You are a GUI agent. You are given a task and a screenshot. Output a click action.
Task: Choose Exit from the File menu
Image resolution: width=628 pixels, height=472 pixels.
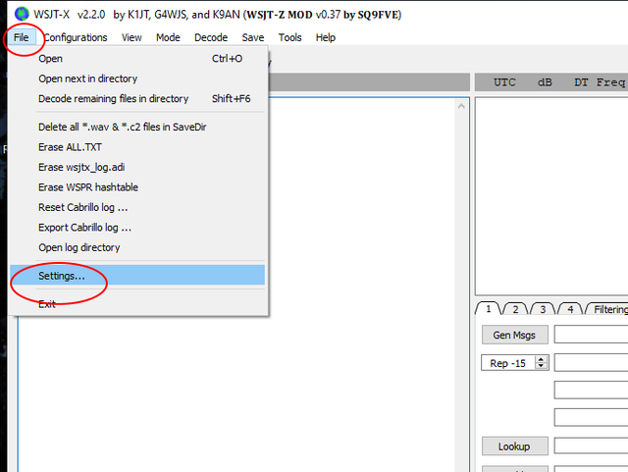(x=47, y=304)
